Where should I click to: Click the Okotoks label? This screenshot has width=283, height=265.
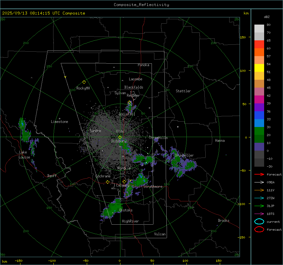pyautogui.click(x=126, y=210)
